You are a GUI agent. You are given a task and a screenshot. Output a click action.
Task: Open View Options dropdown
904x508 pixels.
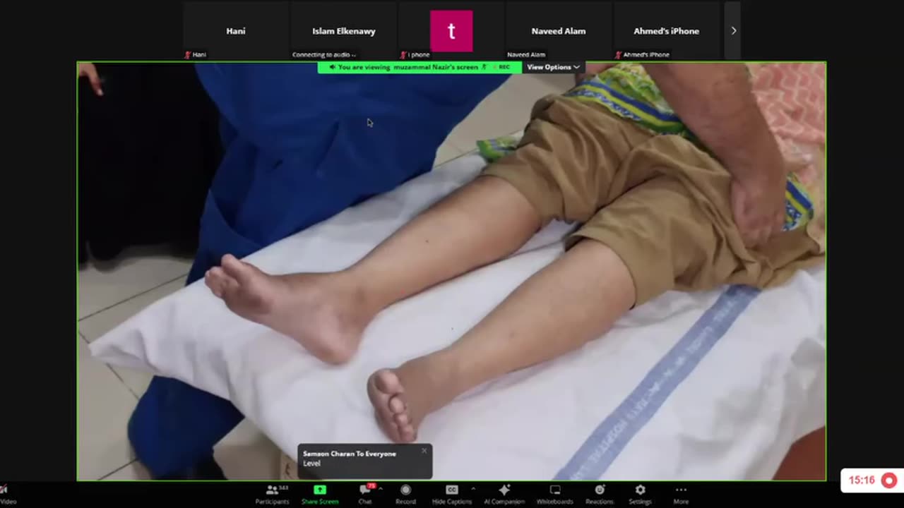[x=553, y=67]
